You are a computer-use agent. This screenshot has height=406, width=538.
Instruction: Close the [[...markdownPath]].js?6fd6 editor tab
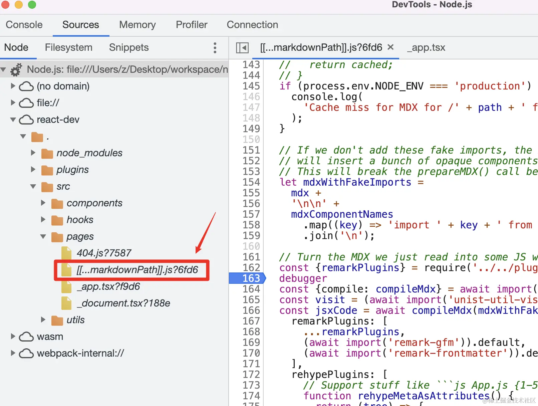pos(390,47)
